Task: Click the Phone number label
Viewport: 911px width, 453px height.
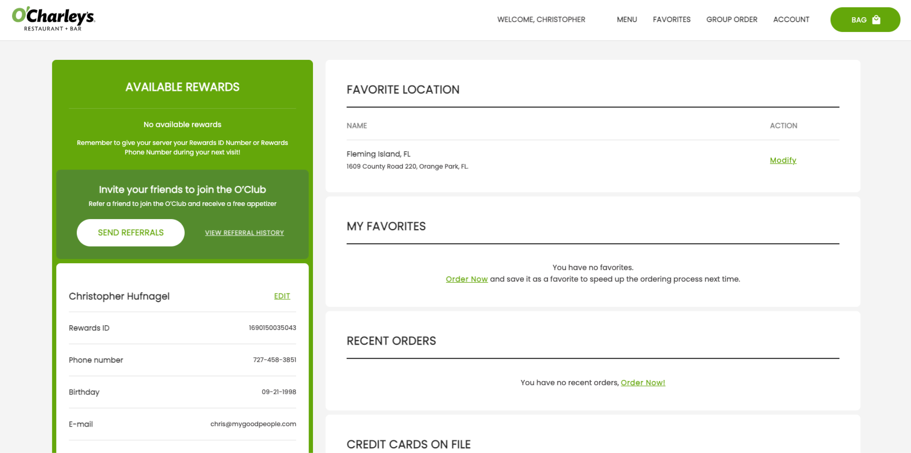Action: point(96,360)
